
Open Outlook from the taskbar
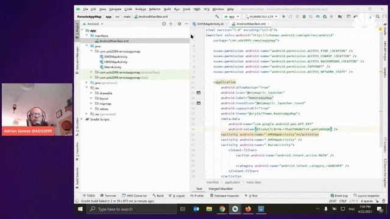tap(196, 209)
